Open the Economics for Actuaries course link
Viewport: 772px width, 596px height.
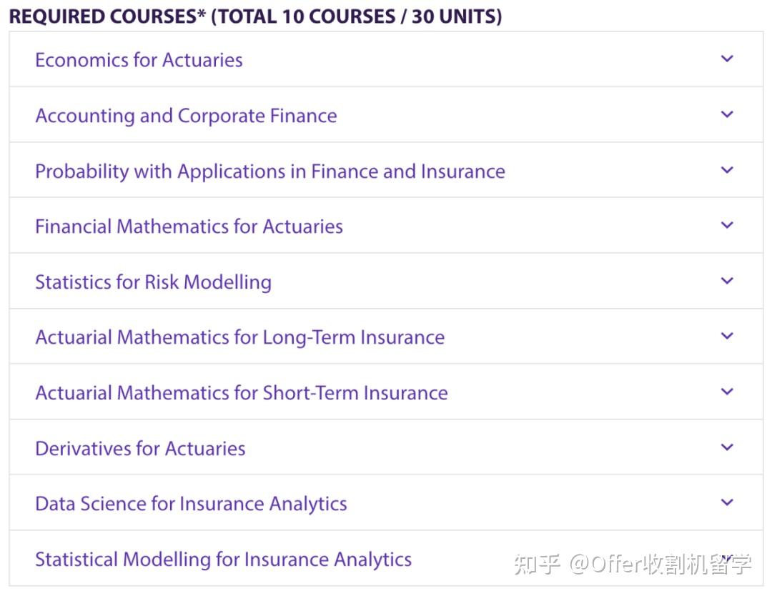tap(139, 60)
